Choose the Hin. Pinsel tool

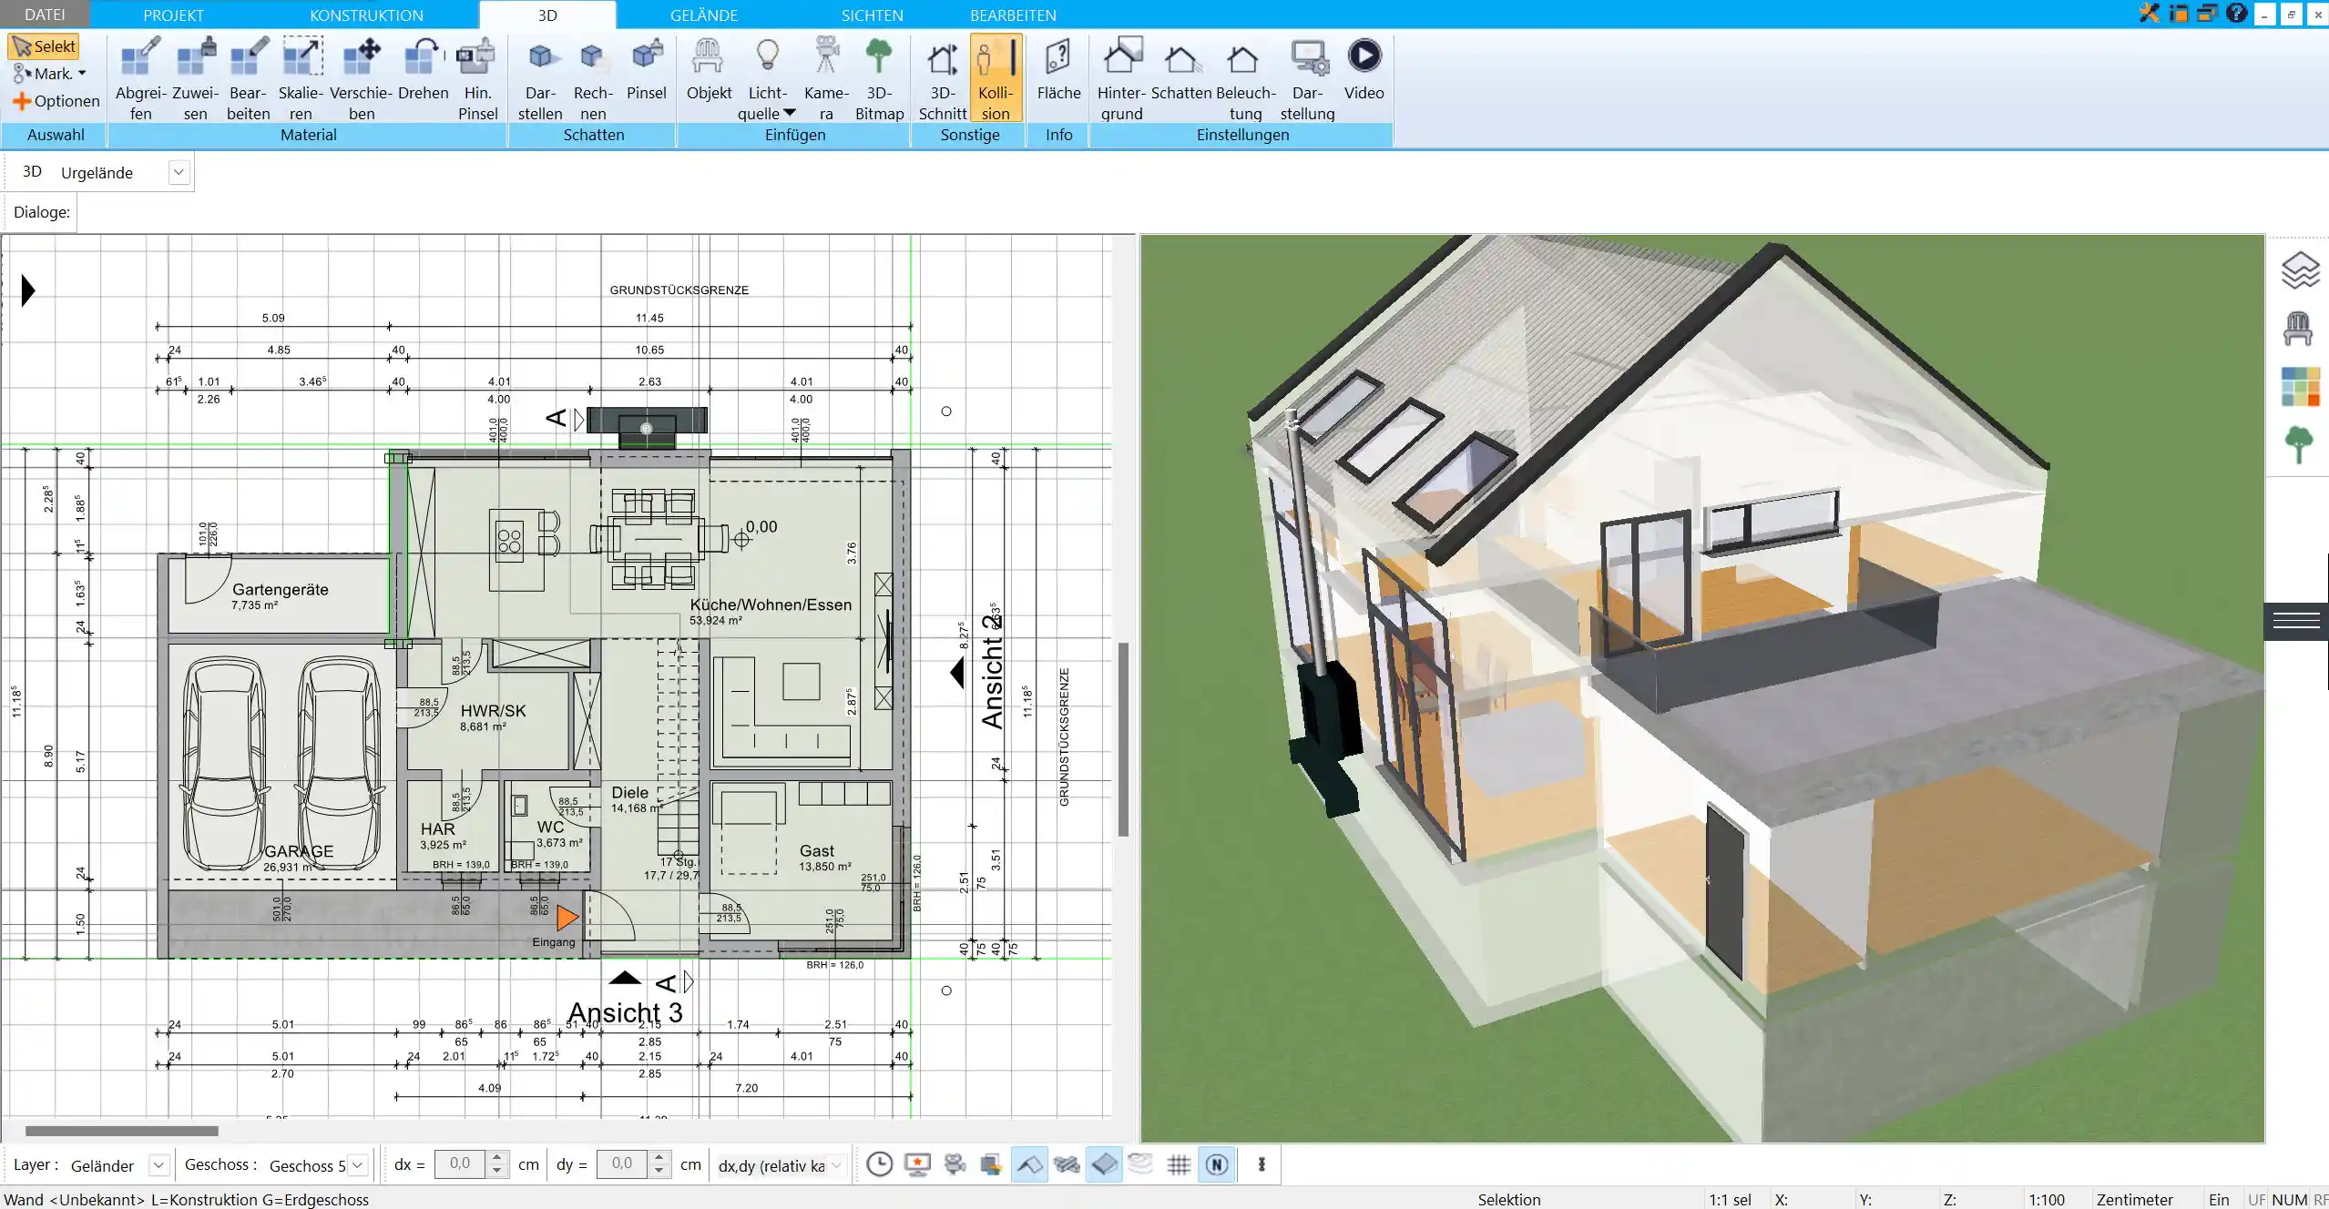(477, 79)
